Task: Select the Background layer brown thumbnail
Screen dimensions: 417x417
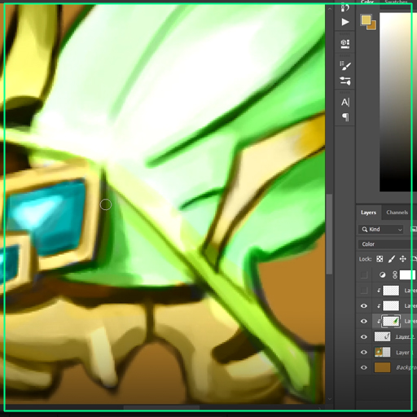Action: 382,367
